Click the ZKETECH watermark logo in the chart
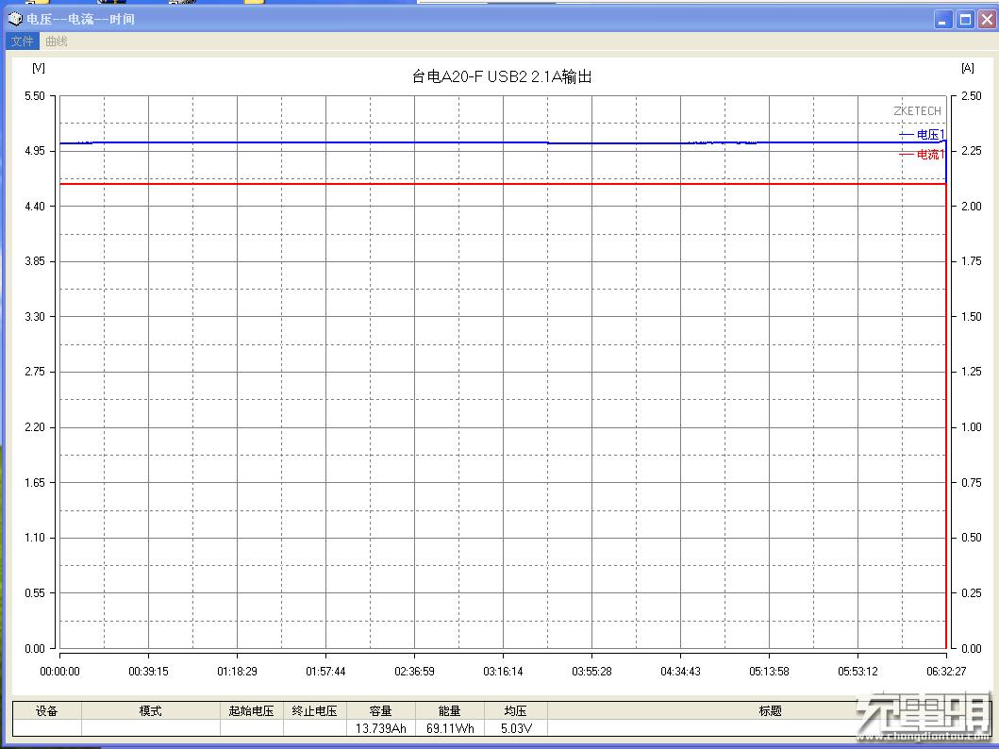This screenshot has height=749, width=999. (x=916, y=110)
